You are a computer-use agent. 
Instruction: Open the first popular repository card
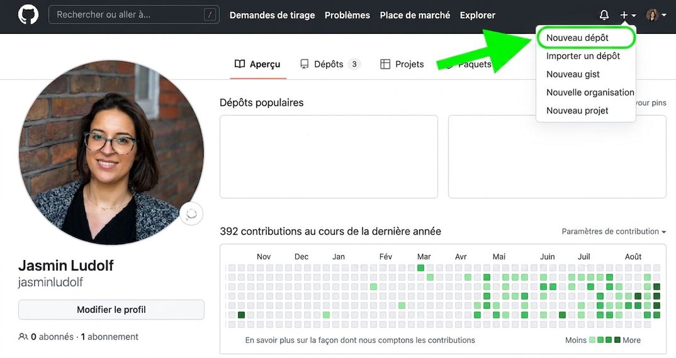click(329, 156)
